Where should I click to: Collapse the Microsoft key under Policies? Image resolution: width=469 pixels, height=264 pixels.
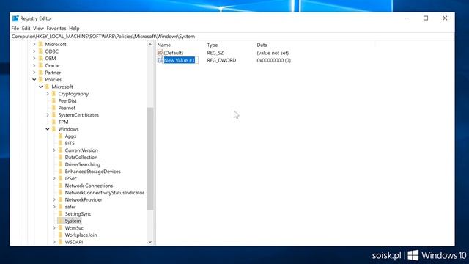point(41,87)
